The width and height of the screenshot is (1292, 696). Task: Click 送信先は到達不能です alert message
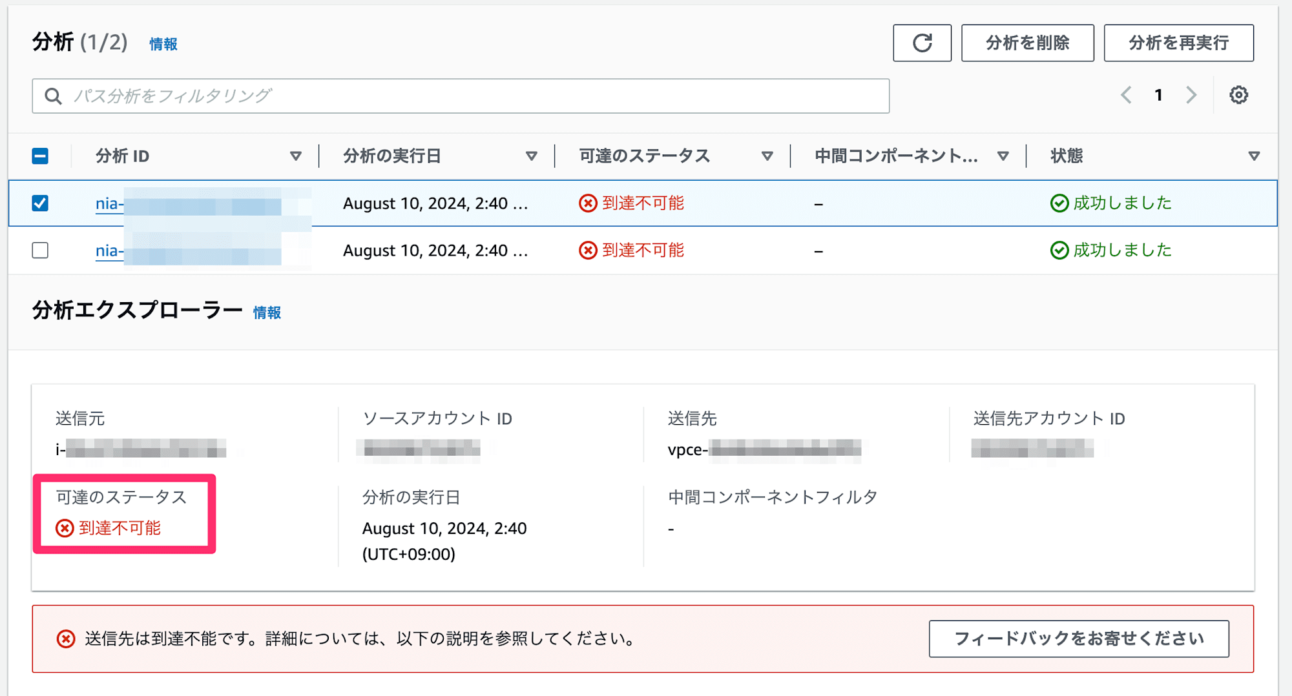click(x=360, y=639)
